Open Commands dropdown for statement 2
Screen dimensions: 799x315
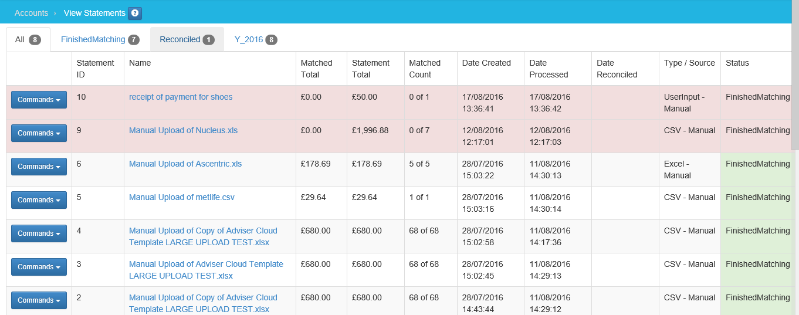(39, 300)
